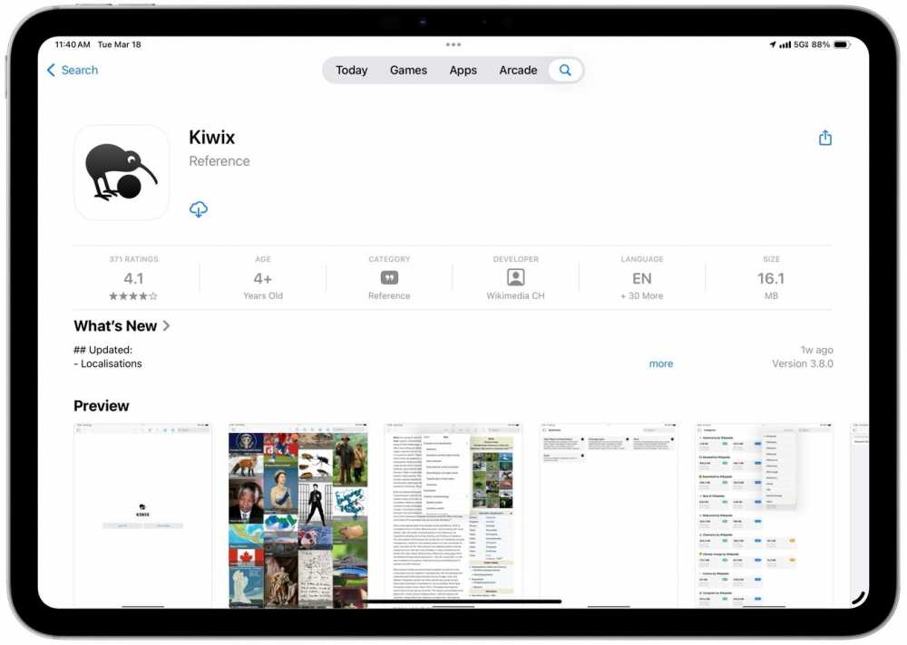This screenshot has height=645, width=907.
Task: Tap the 16.1 MB size info
Action: click(x=771, y=278)
